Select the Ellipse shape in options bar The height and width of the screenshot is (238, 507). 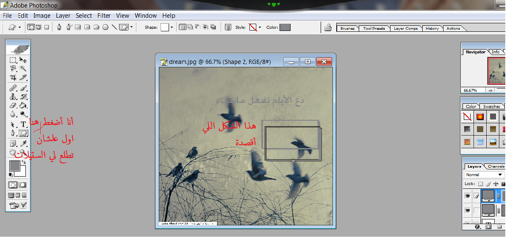click(x=96, y=27)
